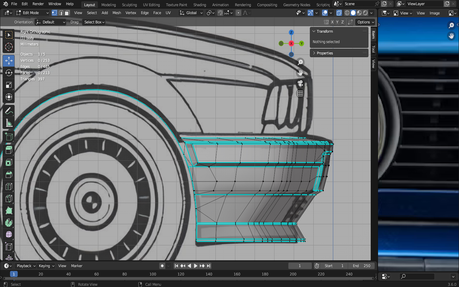The image size is (459, 287).
Task: Switch to the Sculpting workspace tab
Action: [129, 5]
